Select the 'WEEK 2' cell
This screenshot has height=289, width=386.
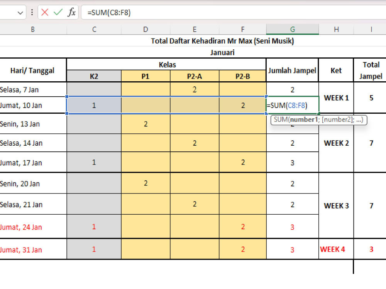(336, 143)
